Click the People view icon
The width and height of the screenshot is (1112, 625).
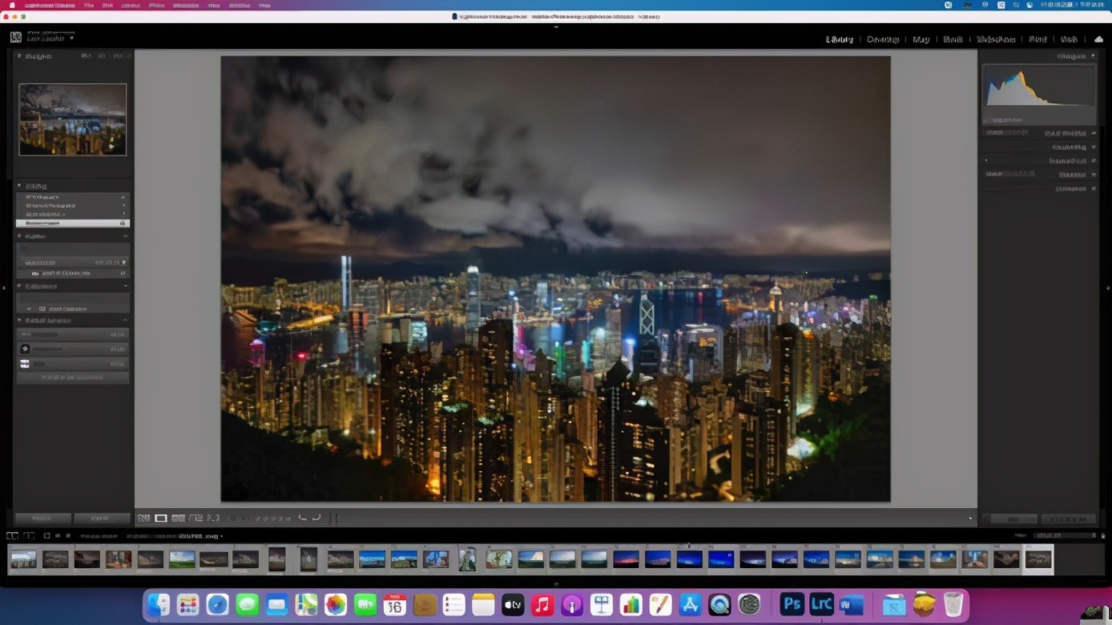point(213,518)
